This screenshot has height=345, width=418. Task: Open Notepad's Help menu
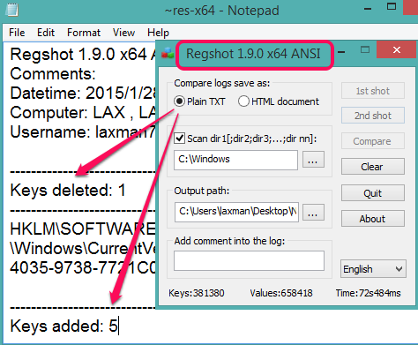(x=158, y=33)
